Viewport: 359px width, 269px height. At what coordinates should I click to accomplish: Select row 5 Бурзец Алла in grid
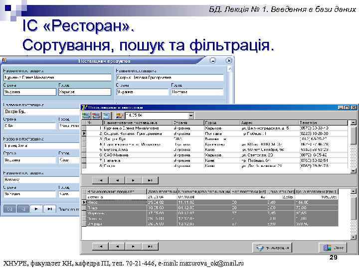(215, 149)
